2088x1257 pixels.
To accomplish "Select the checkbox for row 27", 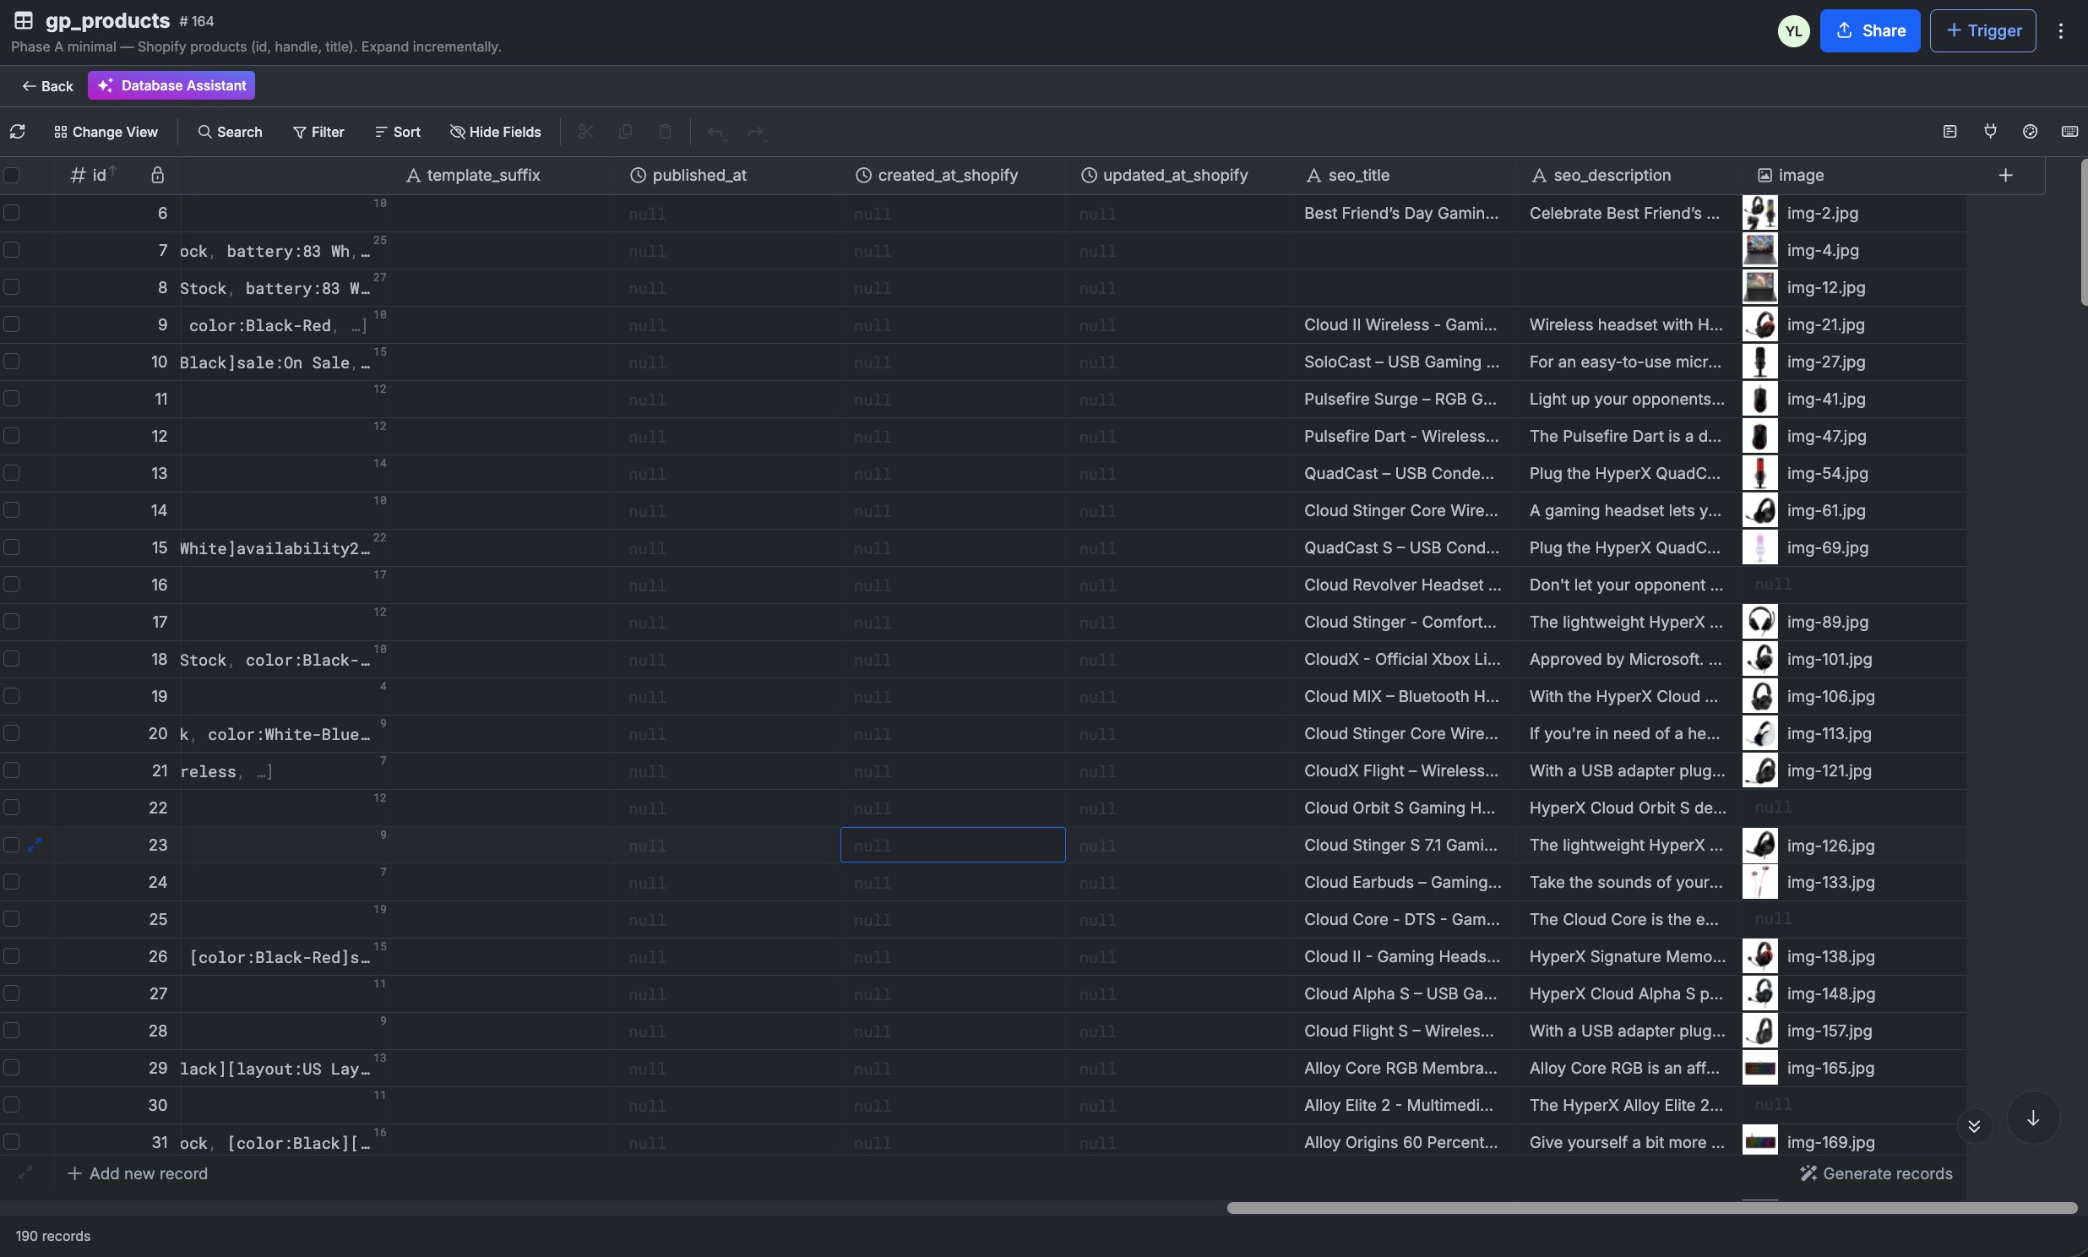I will [12, 993].
